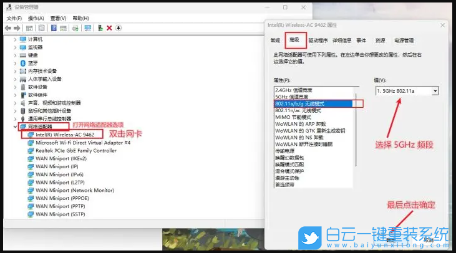This screenshot has width=456, height=253.
Task: Select WAN Miniport (Network Monitor)
Action: tap(75, 190)
